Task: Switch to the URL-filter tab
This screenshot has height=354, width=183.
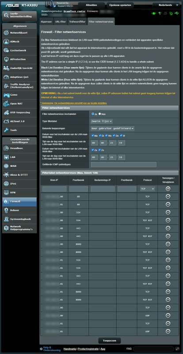Action: pyautogui.click(x=61, y=22)
